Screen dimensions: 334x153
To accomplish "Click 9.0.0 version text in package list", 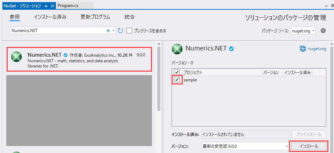I will pyautogui.click(x=141, y=55).
